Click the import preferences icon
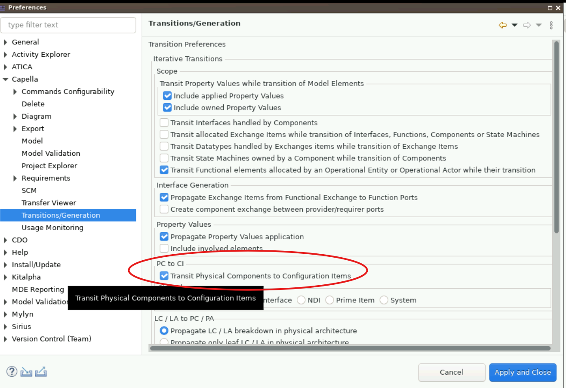This screenshot has height=388, width=566. [26, 372]
